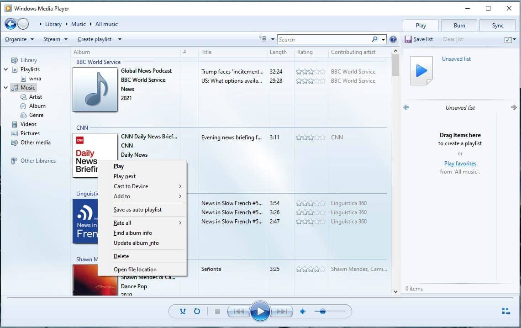521x328 pixels.
Task: Click the BBC World Service album art
Action: coord(95,90)
